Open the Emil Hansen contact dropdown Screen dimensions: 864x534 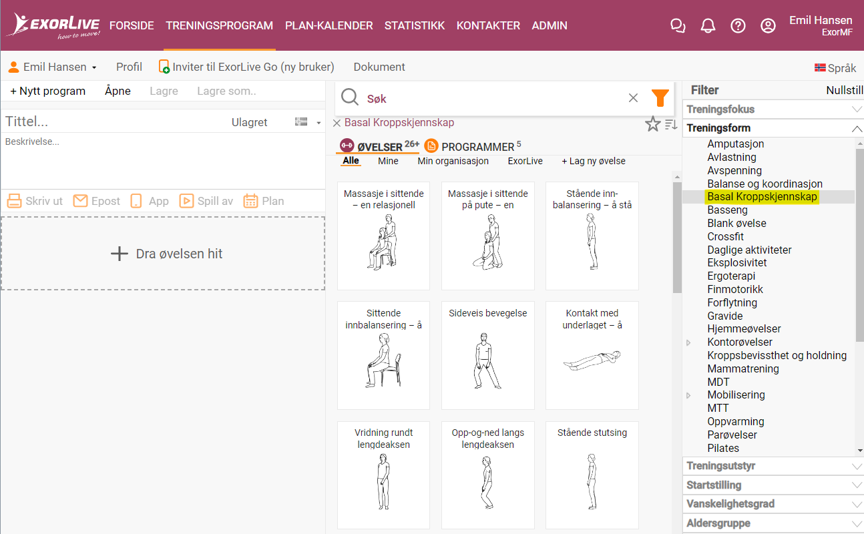53,67
